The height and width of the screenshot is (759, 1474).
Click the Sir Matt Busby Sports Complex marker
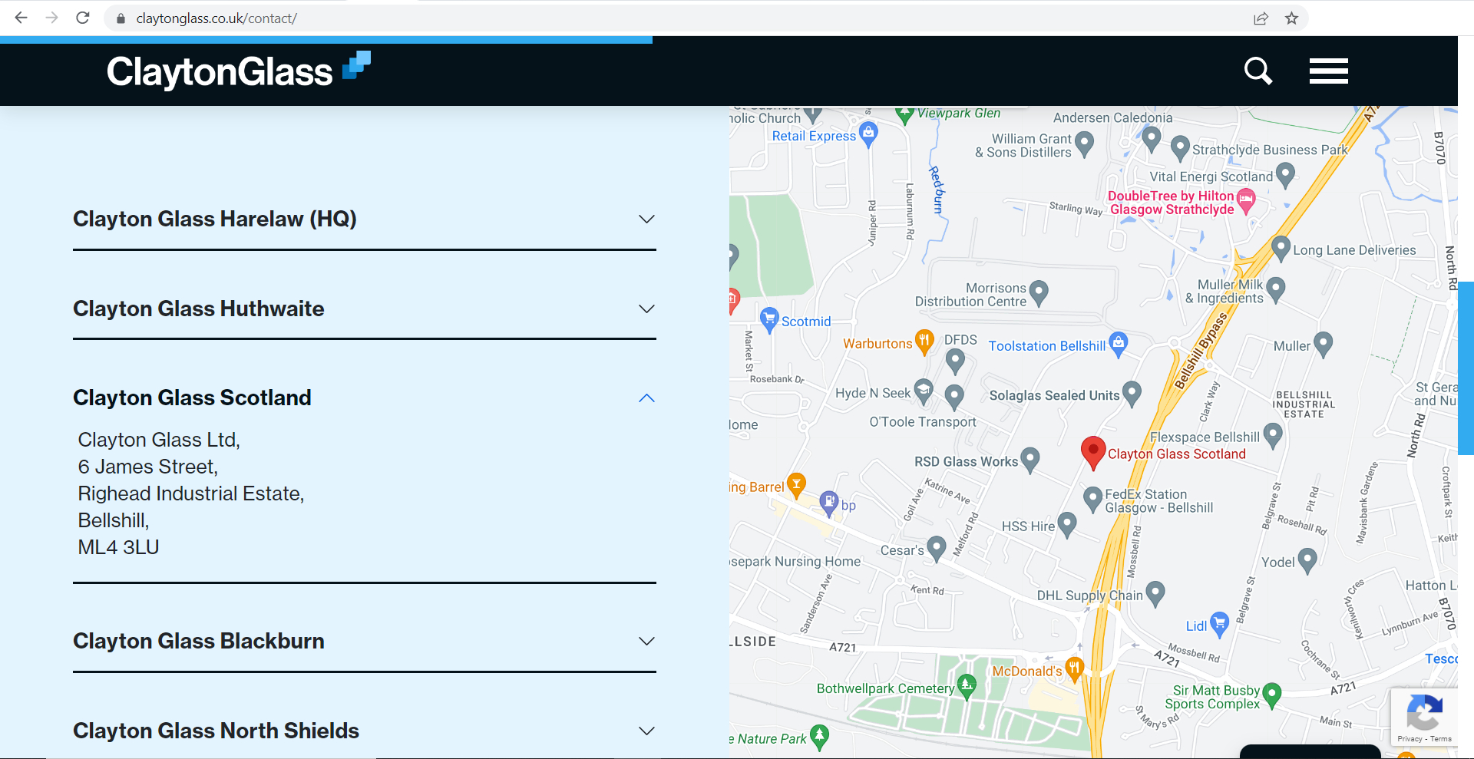click(1272, 695)
